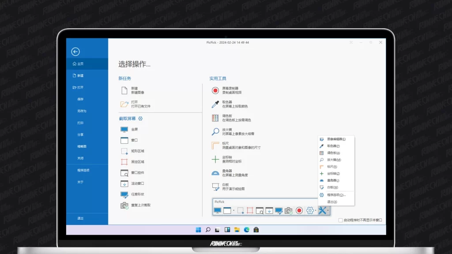Choose 图像编辑器(E) from the popup menu
The image size is (452, 254).
point(336,139)
